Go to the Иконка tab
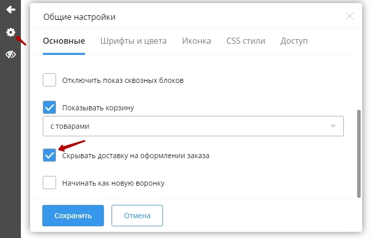Screen dimensions: 377x238 196,41
